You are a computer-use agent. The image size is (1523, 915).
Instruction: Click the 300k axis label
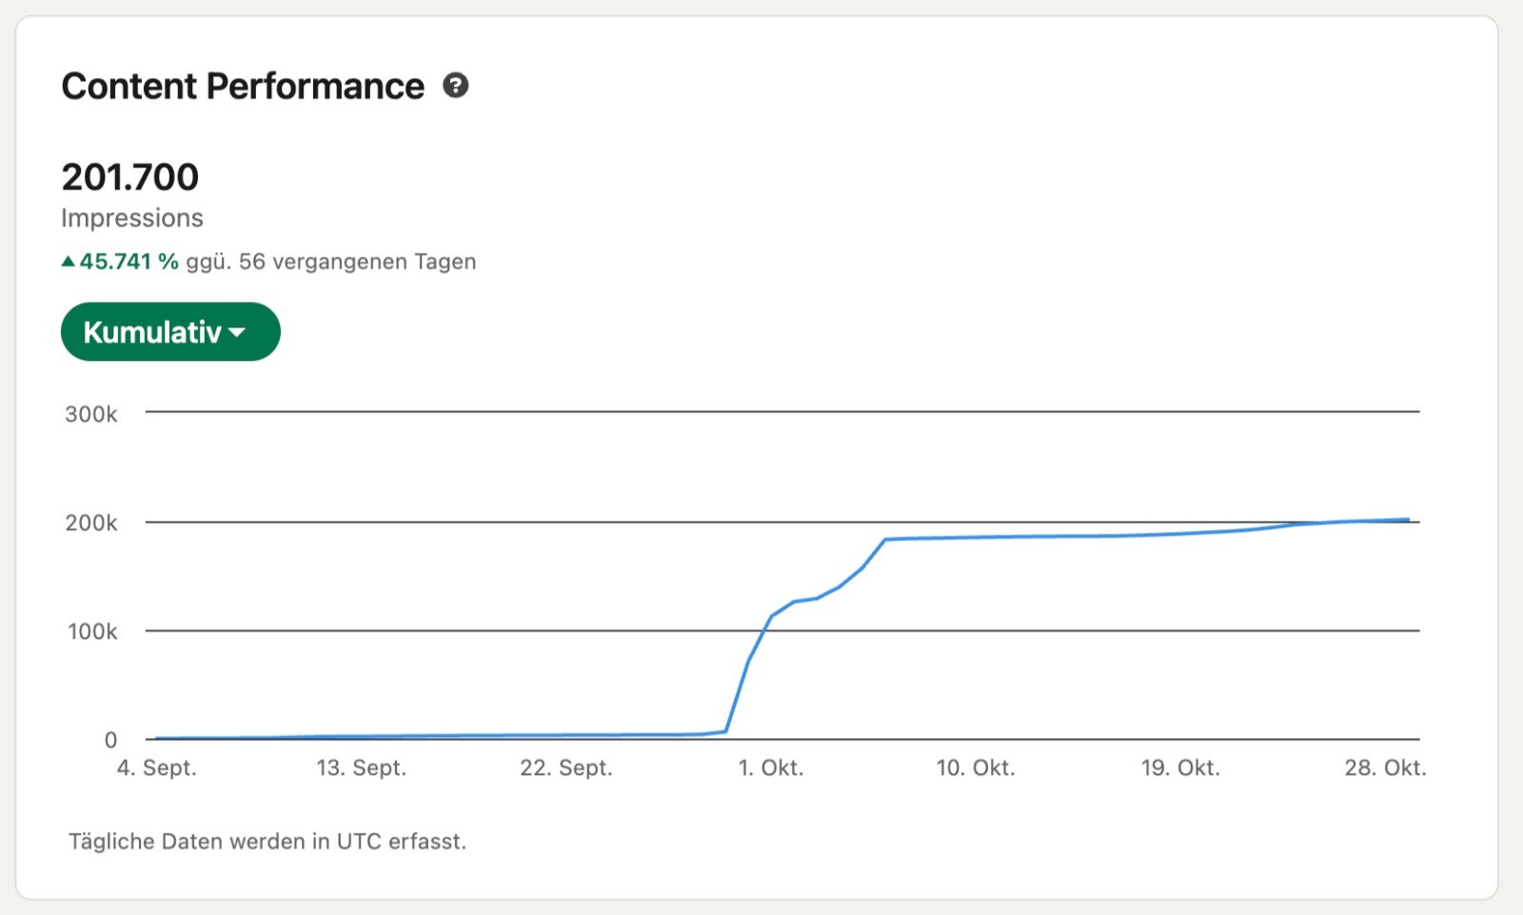click(91, 414)
